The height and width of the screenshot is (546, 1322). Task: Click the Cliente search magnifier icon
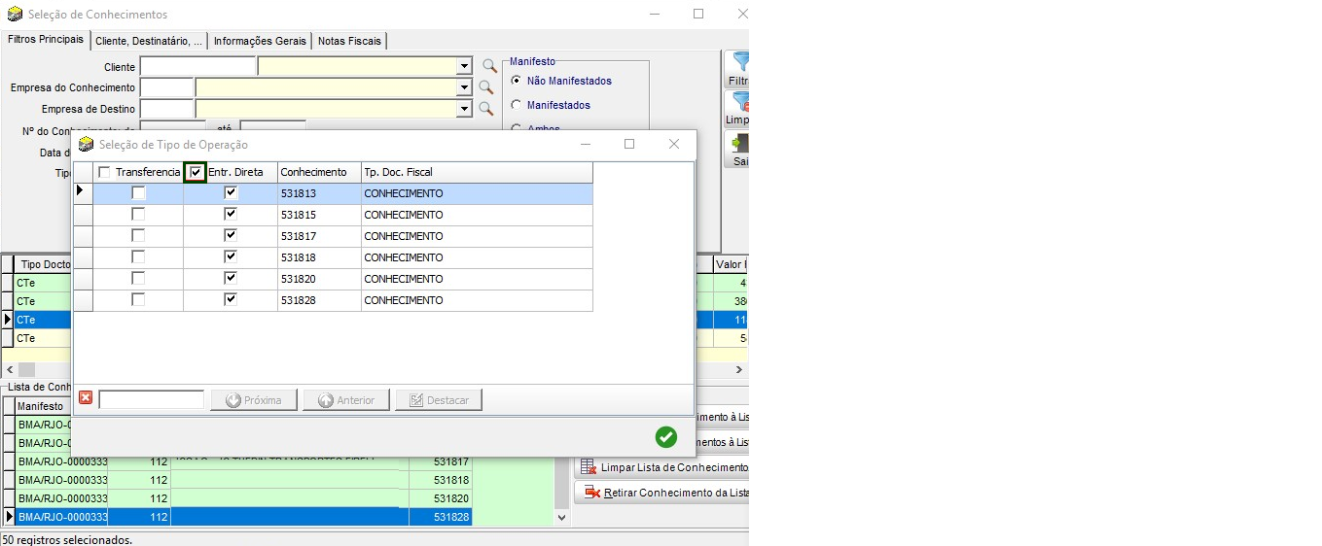489,66
